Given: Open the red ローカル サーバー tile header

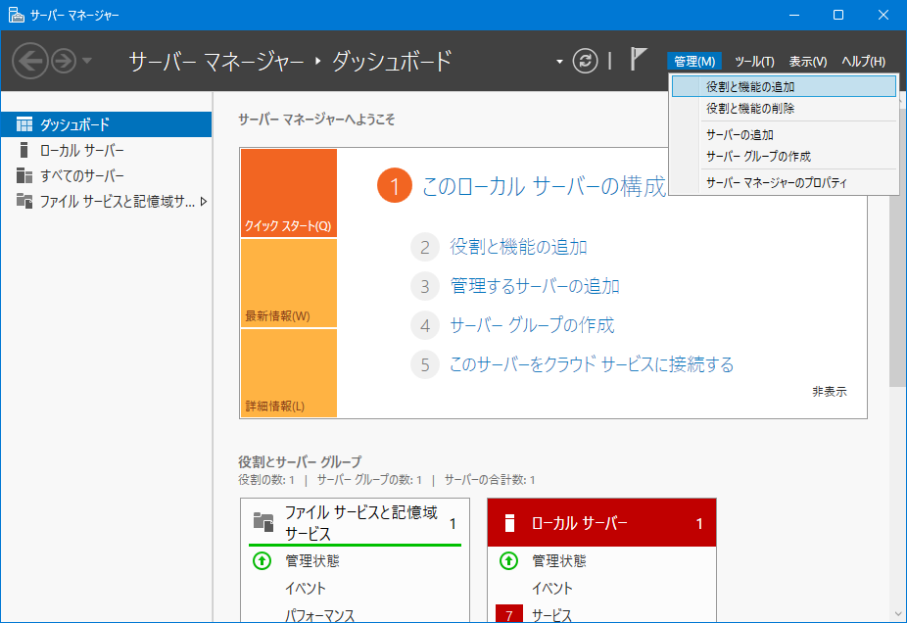Looking at the screenshot, I should coord(601,522).
